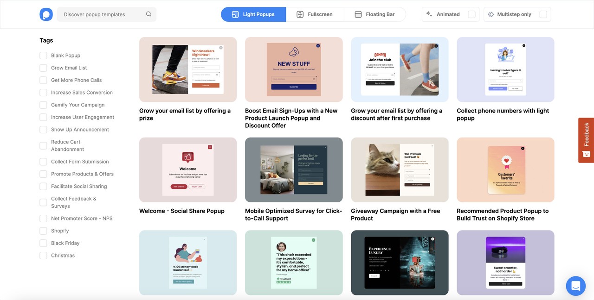This screenshot has width=594, height=300.
Task: Open the sneakers prize popup template thumbnail
Action: point(188,69)
